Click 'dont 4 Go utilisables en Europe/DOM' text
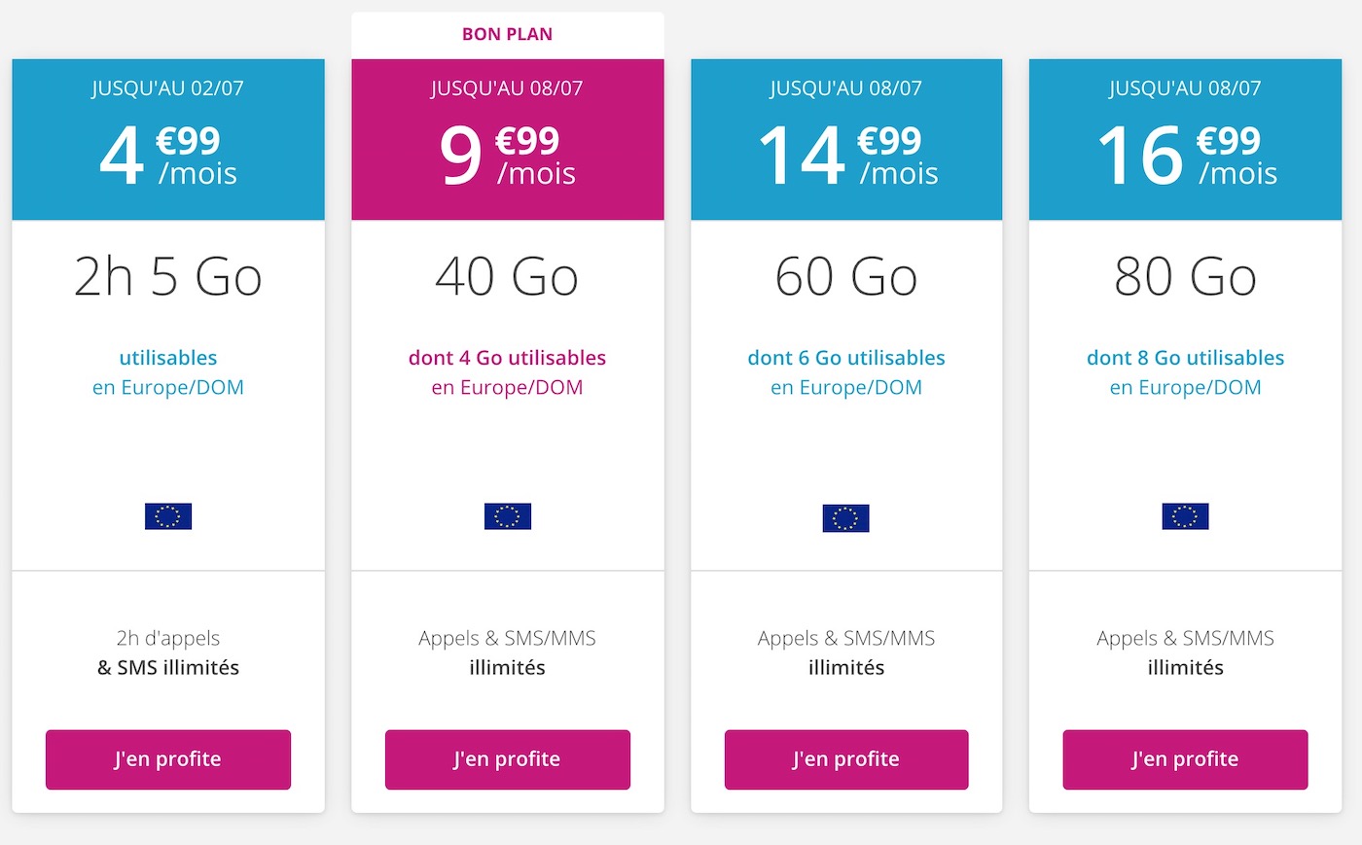Screen dimensions: 1362x845 (x=508, y=372)
